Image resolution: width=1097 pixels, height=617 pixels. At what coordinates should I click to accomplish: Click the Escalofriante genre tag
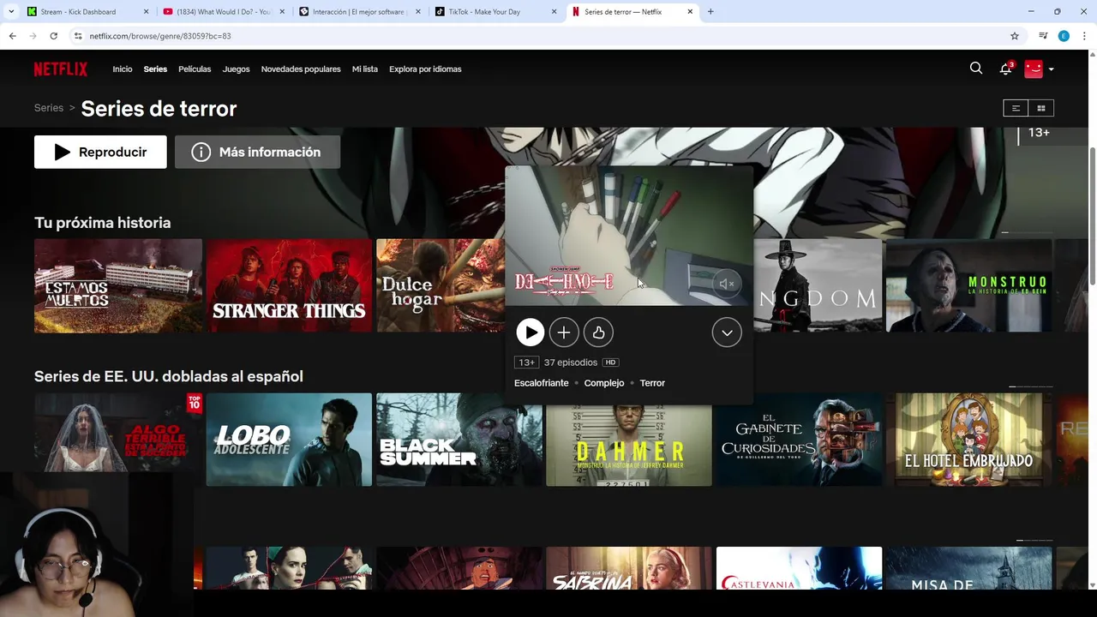(x=541, y=383)
